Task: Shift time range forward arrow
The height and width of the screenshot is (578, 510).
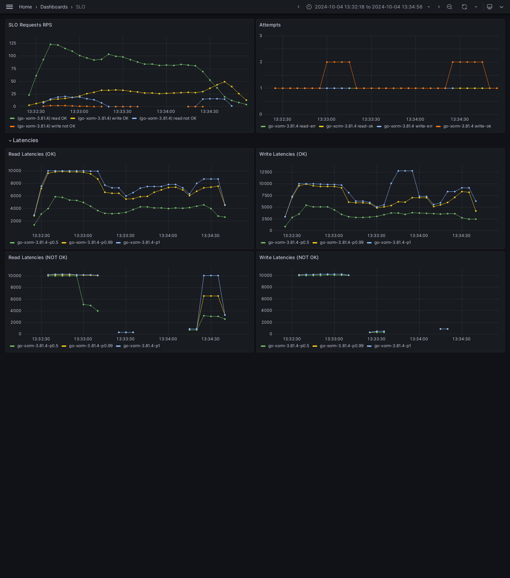Action: point(439,7)
